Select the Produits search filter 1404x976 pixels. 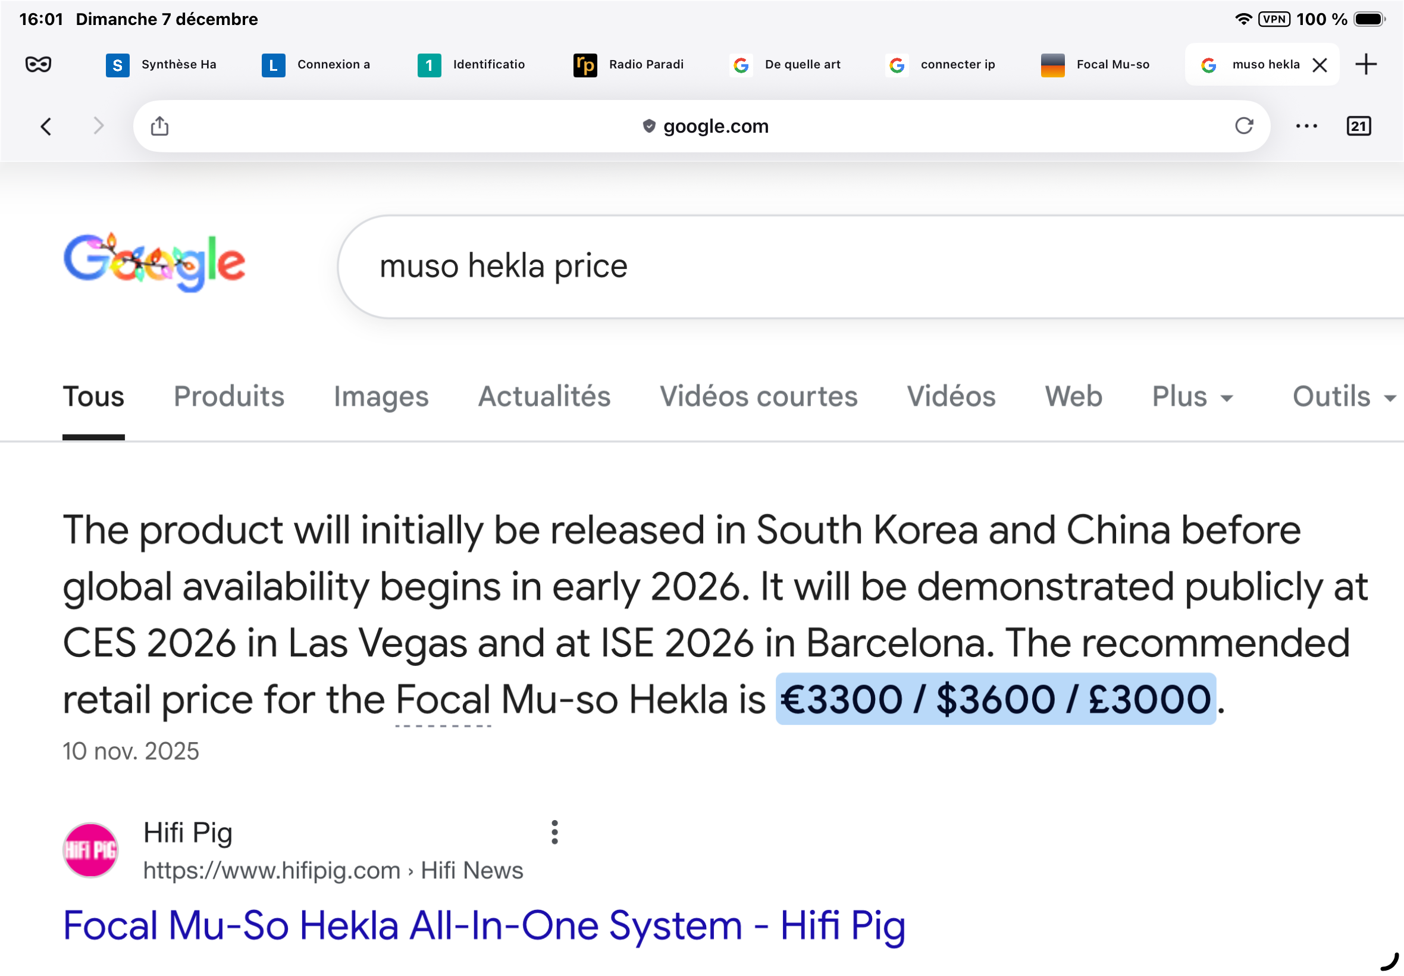pos(229,396)
